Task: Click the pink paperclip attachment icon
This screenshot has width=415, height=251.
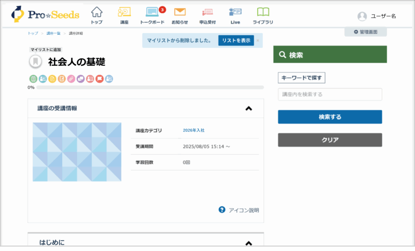Action: pyautogui.click(x=71, y=79)
